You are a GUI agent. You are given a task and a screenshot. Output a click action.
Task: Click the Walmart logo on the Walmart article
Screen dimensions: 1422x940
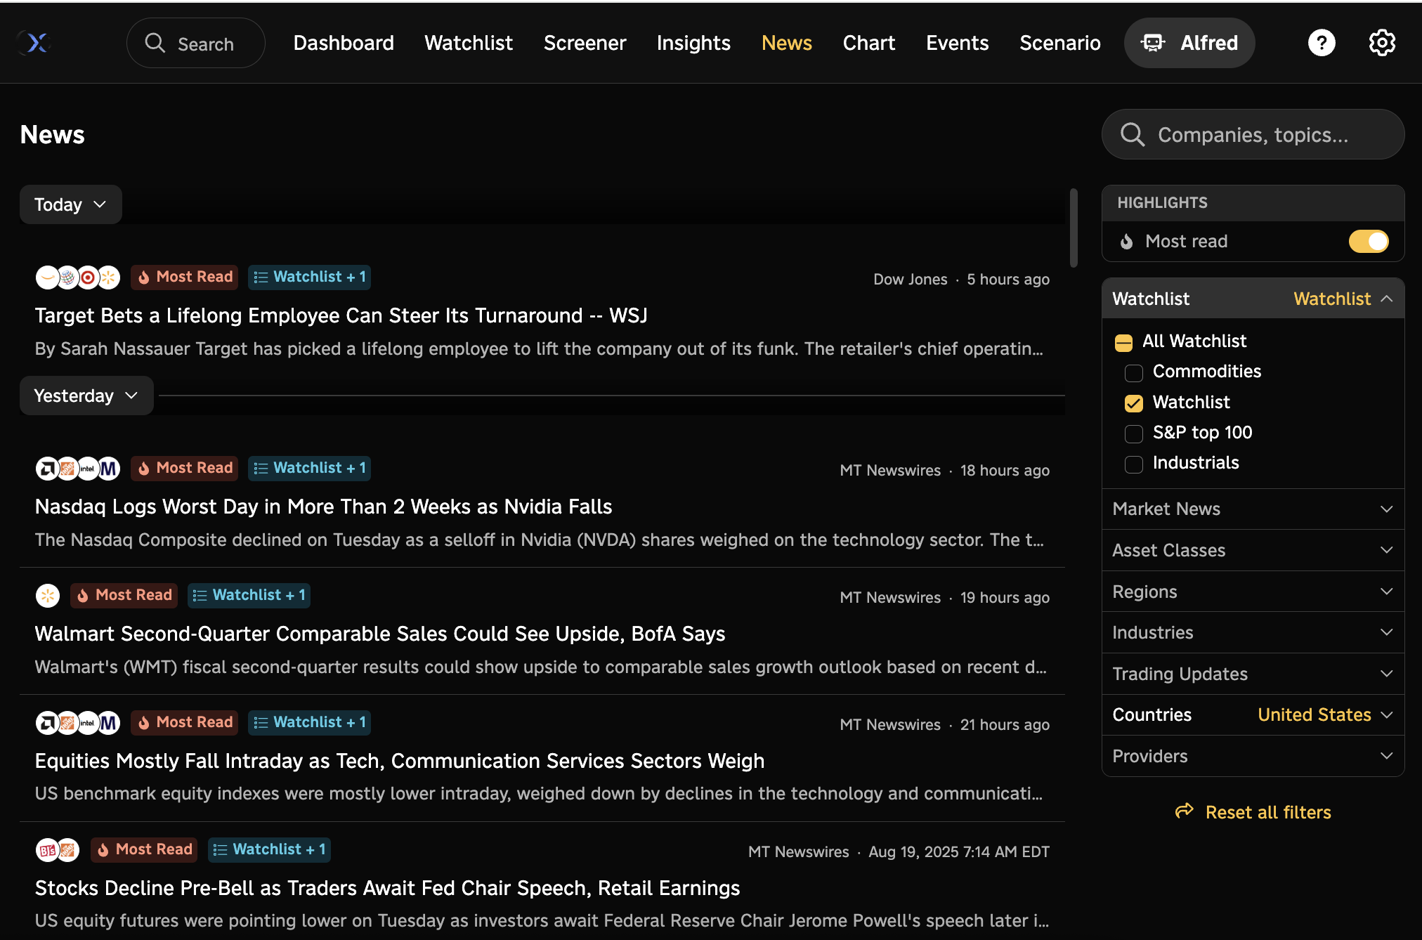tap(48, 596)
